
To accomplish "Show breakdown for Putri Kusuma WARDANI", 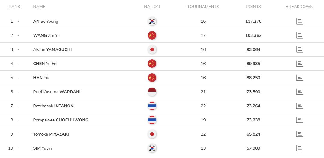I will pos(299,92).
